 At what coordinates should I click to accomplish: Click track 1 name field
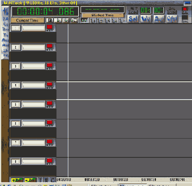coord(34,28)
